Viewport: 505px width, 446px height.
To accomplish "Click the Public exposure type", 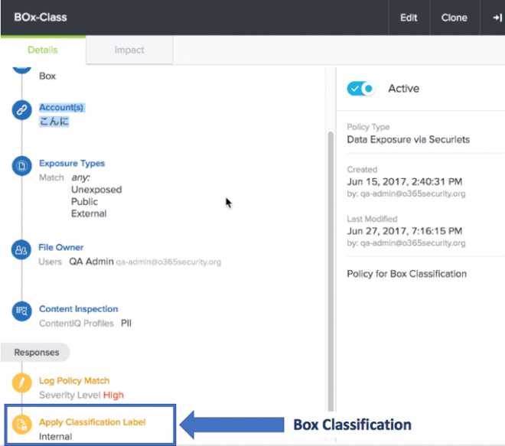I will click(84, 202).
